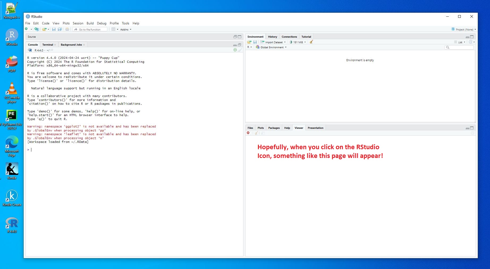Click the workspace panes grid icon
This screenshot has height=269, width=490.
pyautogui.click(x=113, y=29)
